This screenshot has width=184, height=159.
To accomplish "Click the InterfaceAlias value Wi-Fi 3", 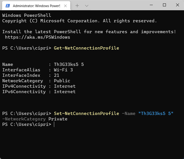I will click(63, 70).
